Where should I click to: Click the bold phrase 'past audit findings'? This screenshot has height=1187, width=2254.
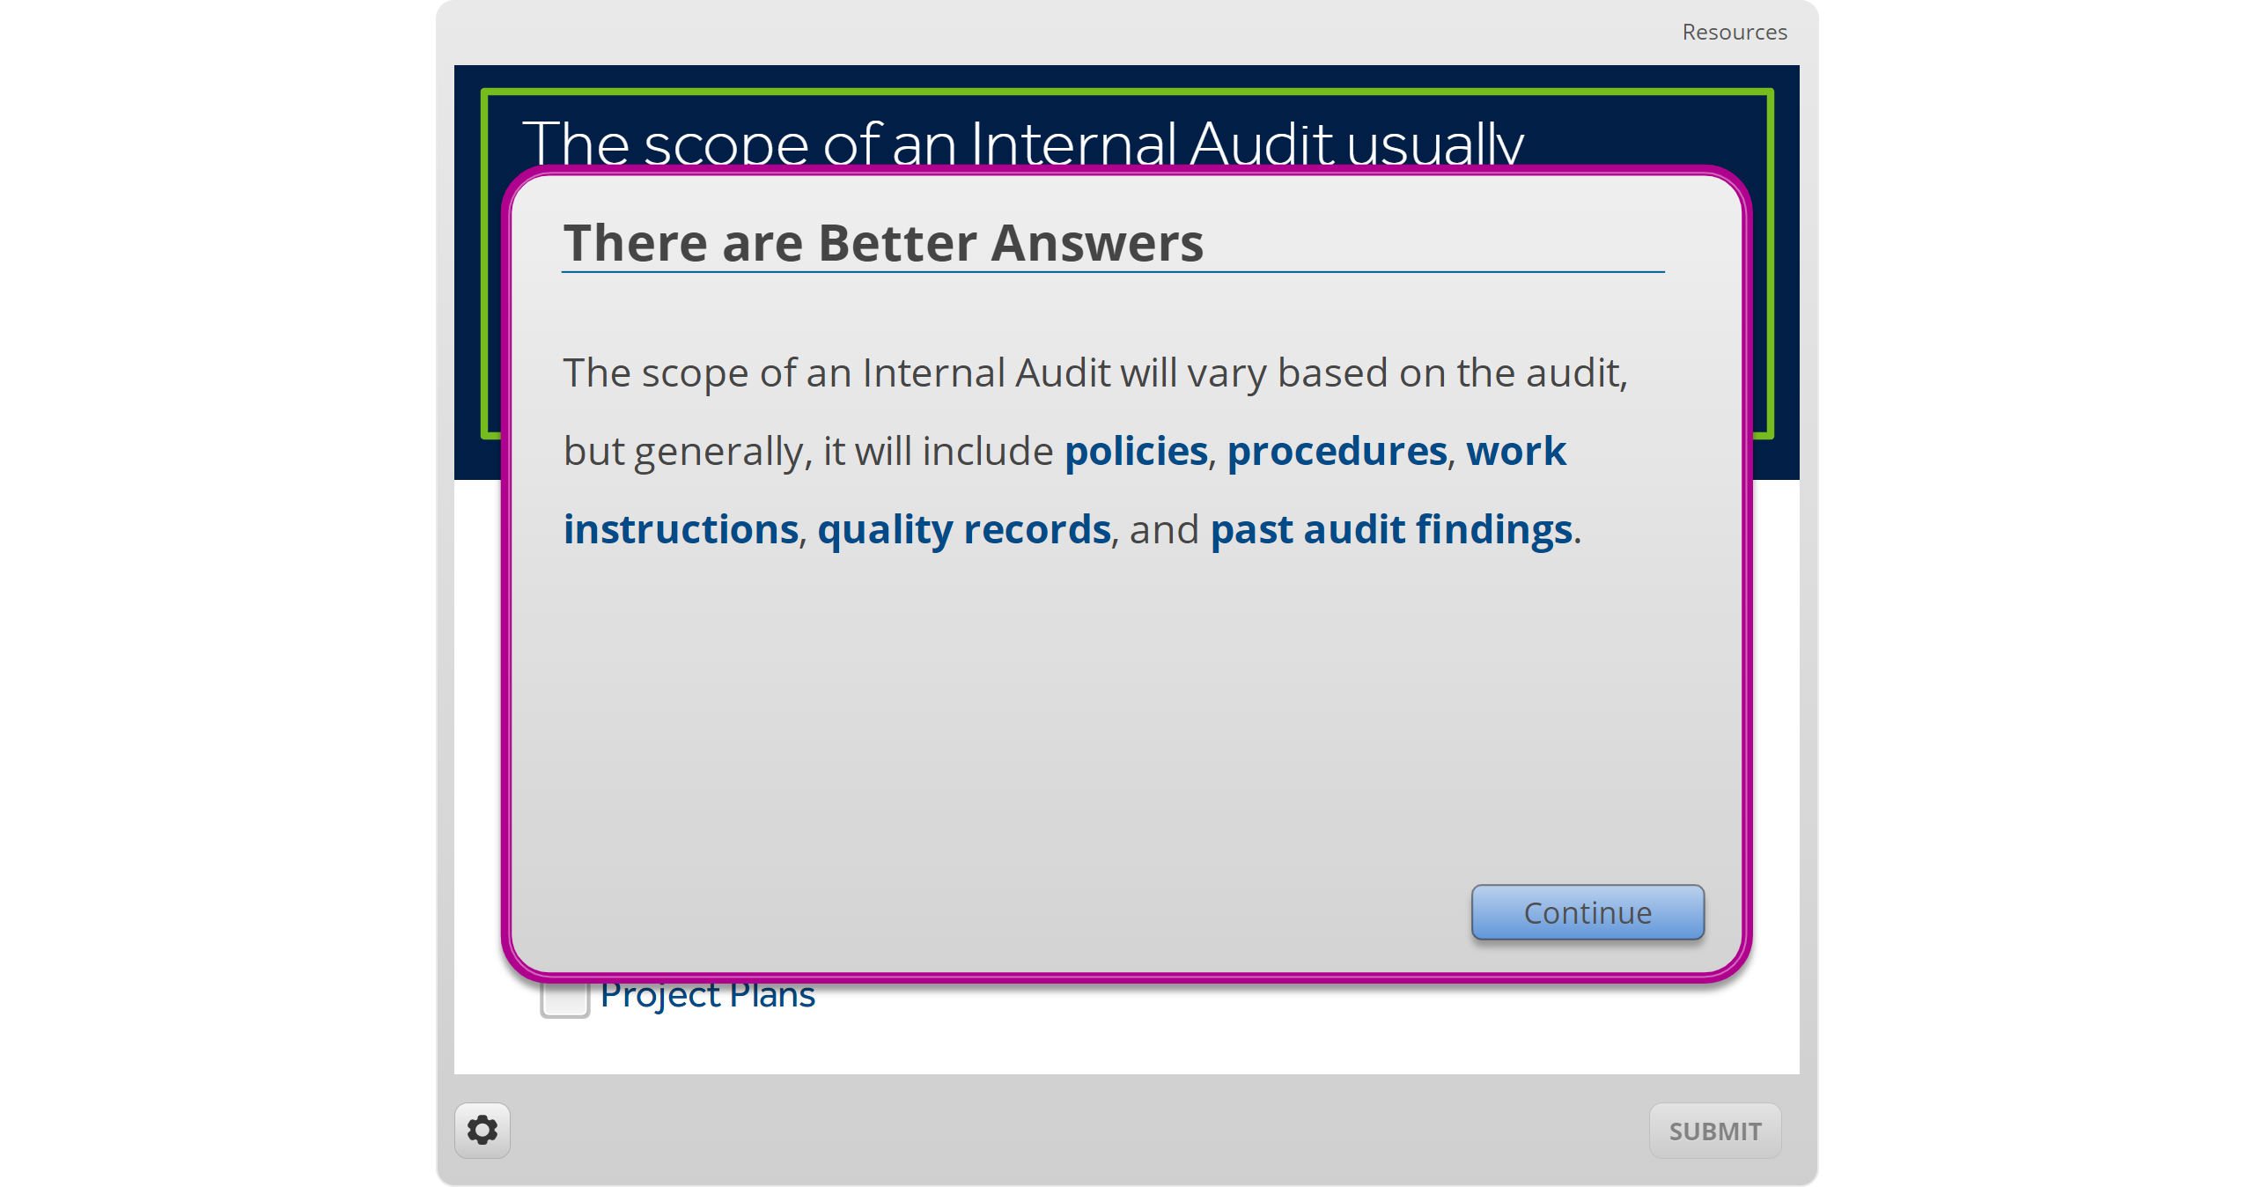(x=1391, y=530)
